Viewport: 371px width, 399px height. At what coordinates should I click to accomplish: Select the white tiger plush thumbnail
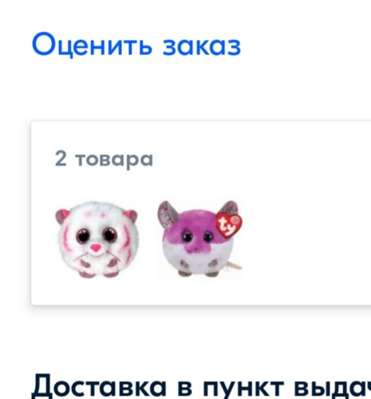click(x=97, y=240)
